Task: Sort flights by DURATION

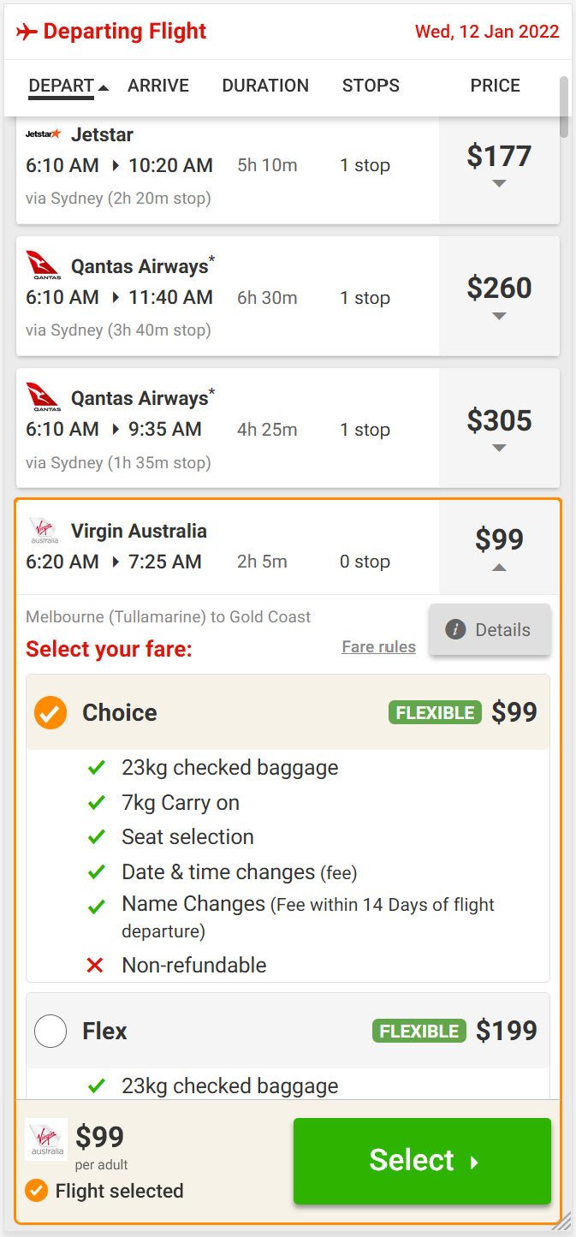Action: coord(265,86)
